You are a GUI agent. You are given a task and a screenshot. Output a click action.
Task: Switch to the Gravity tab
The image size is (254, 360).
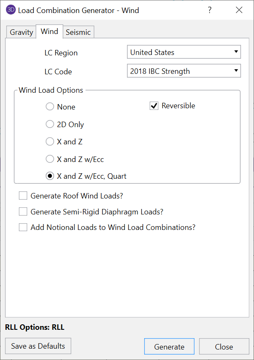click(21, 32)
